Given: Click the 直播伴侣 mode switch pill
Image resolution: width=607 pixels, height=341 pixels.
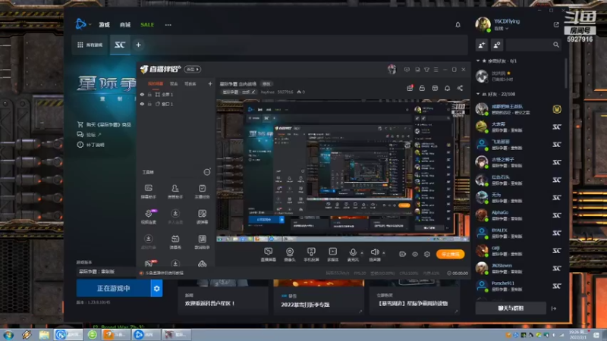Looking at the screenshot, I should [x=193, y=69].
